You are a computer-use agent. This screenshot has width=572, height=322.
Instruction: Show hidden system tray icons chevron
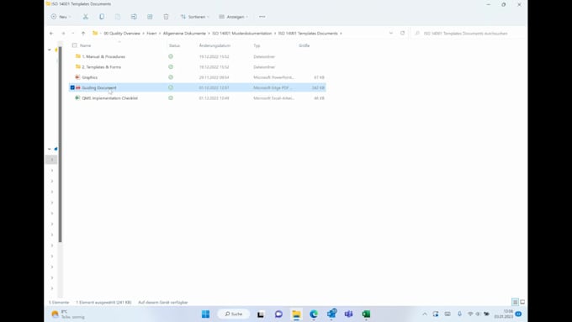tap(425, 314)
